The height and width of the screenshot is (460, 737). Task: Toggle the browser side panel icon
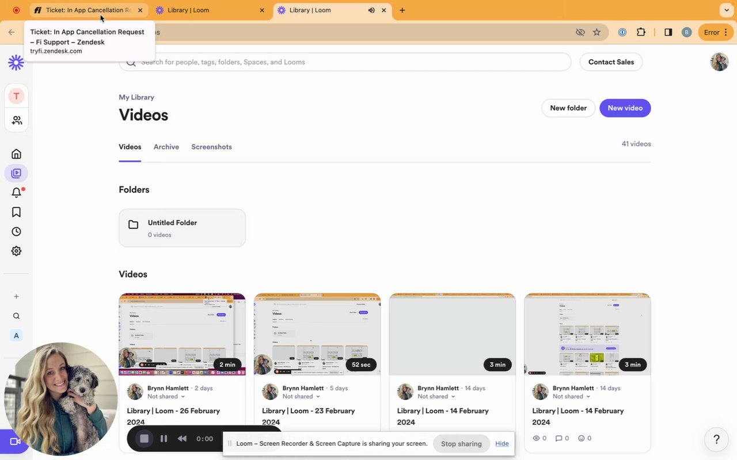coord(668,32)
